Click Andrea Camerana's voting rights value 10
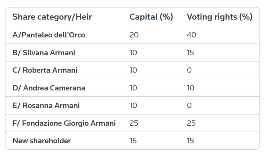The image size is (269, 154). point(191,88)
